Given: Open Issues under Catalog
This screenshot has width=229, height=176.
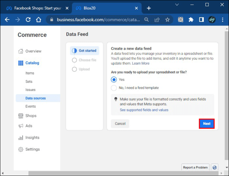Looking at the screenshot, I should point(31,90).
